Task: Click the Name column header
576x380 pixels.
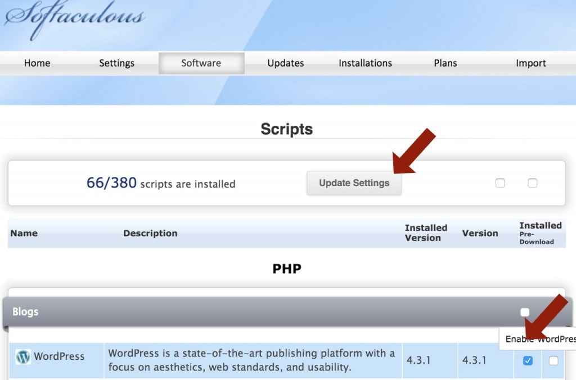Action: pos(24,233)
